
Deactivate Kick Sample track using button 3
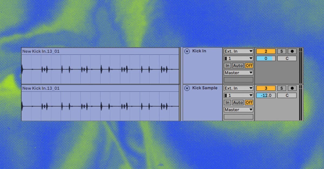[x=266, y=88]
